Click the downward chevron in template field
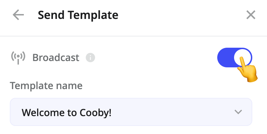 (238, 112)
